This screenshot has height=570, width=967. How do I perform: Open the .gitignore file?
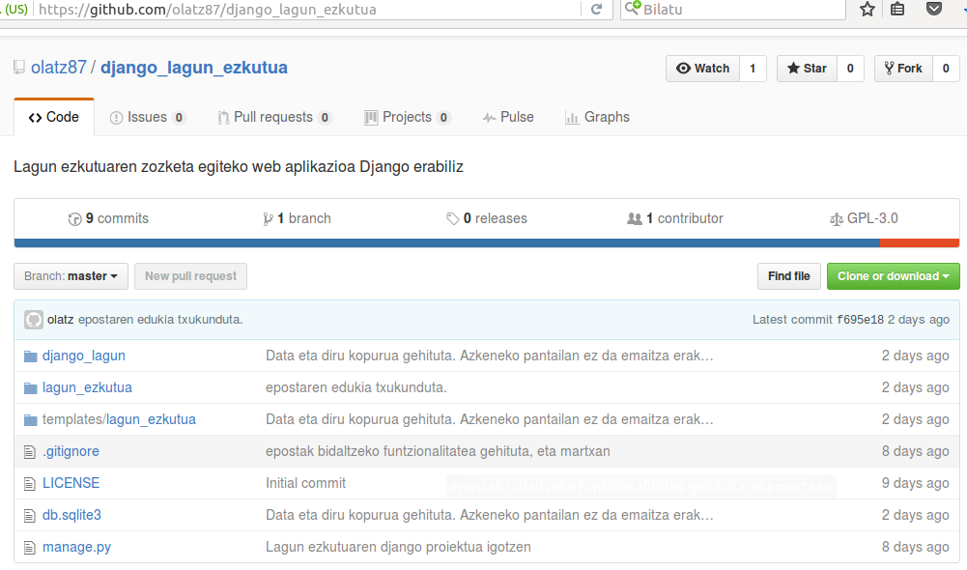71,451
